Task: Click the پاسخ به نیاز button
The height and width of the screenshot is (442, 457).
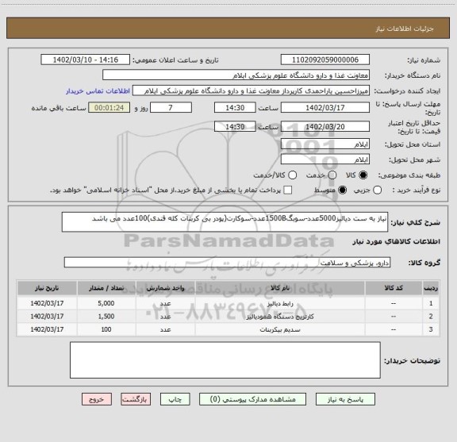Action: [345, 399]
